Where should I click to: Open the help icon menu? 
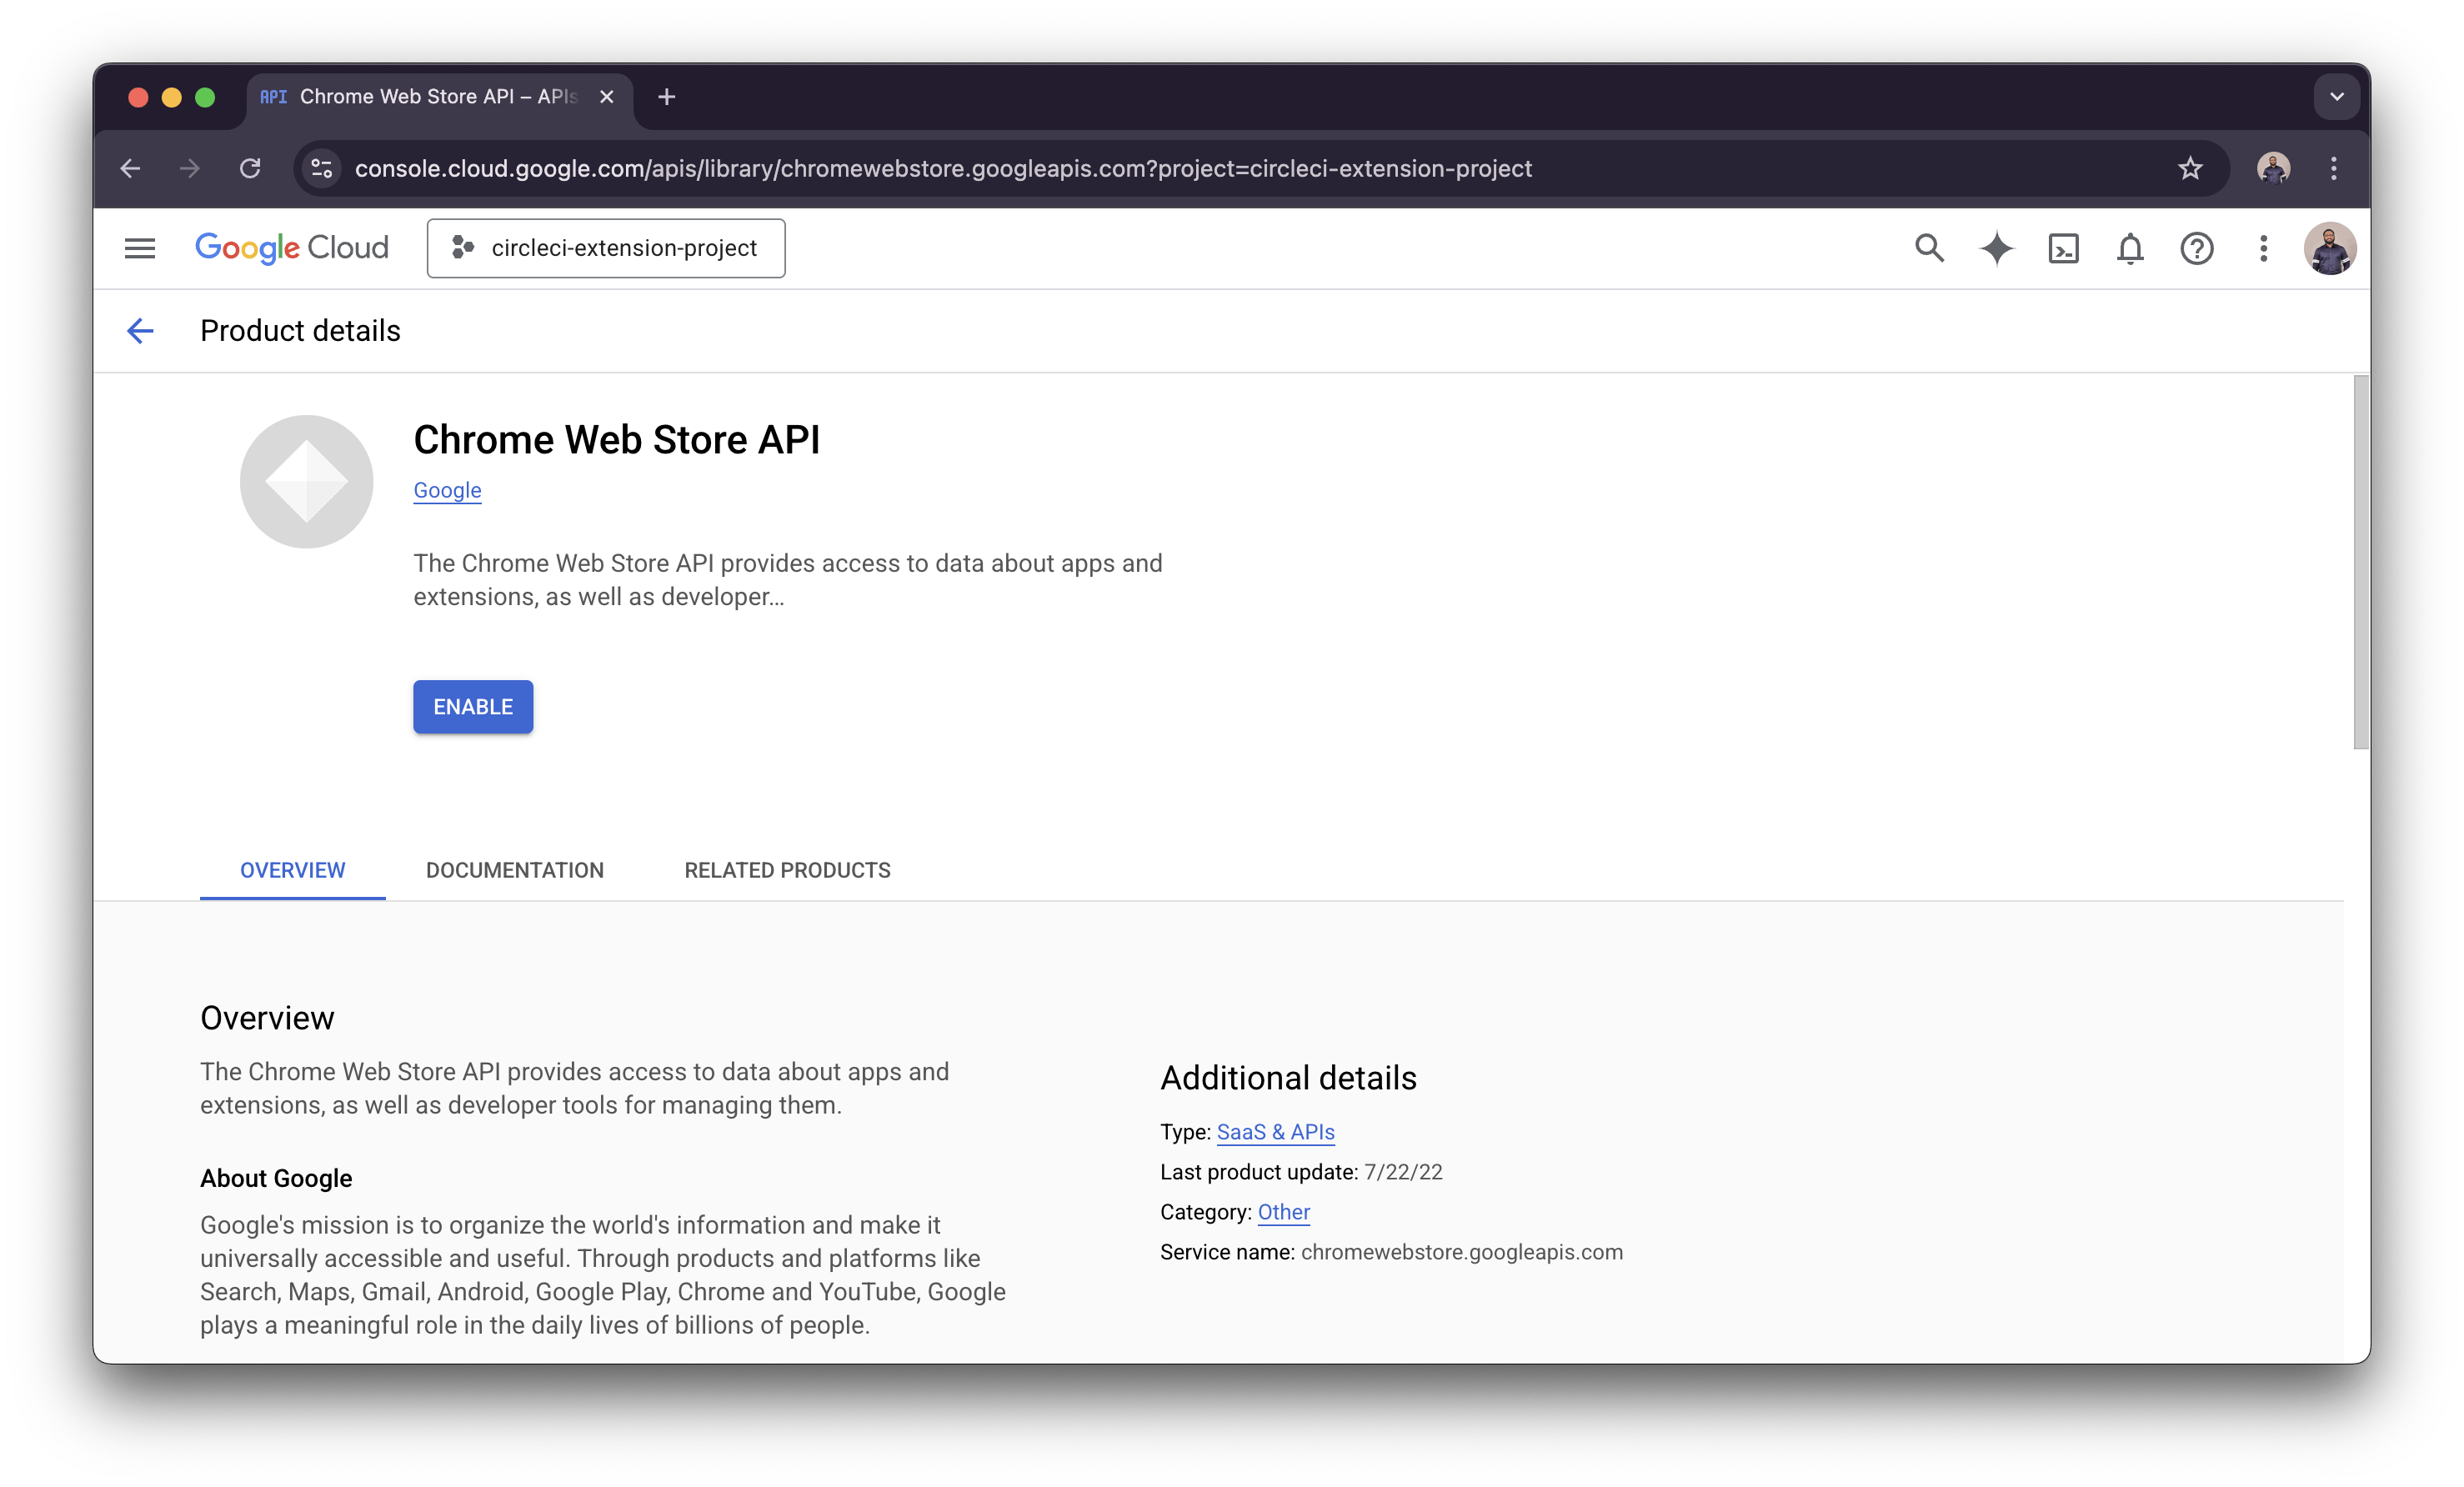(2197, 248)
